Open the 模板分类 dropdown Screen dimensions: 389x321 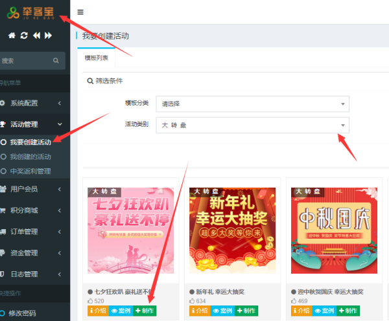tap(252, 104)
